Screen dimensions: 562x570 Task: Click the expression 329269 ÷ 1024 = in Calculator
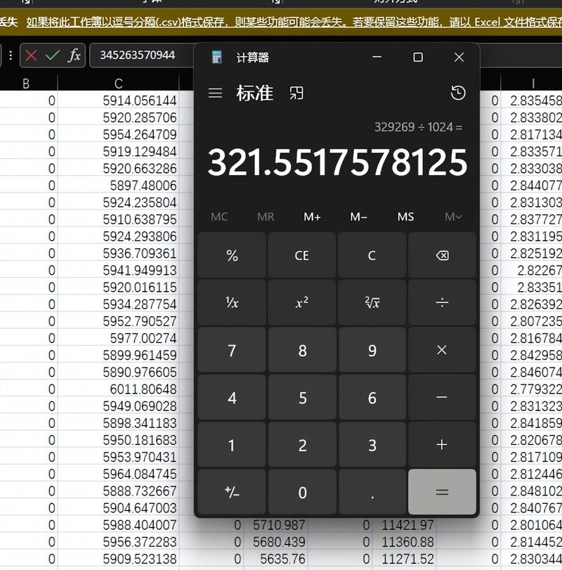pos(418,127)
